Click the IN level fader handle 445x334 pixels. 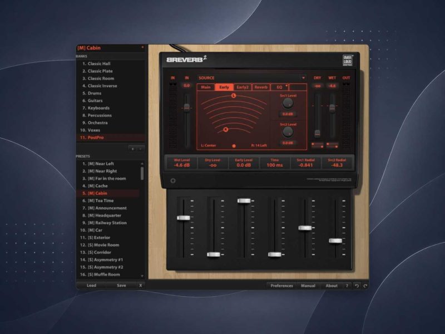pyautogui.click(x=187, y=107)
